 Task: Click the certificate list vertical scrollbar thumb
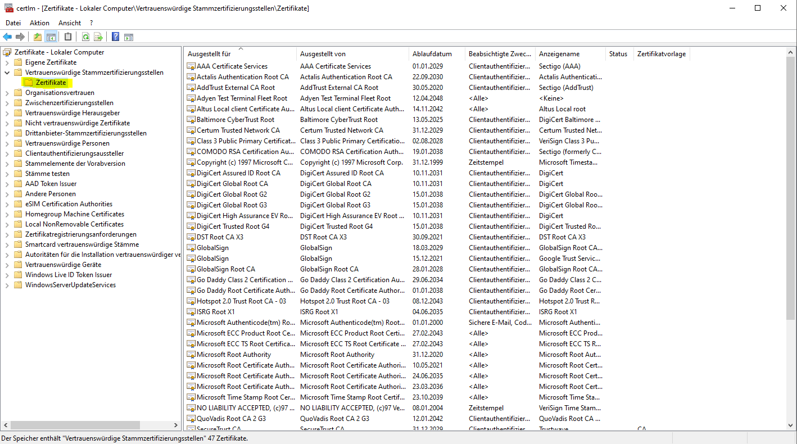click(791, 188)
